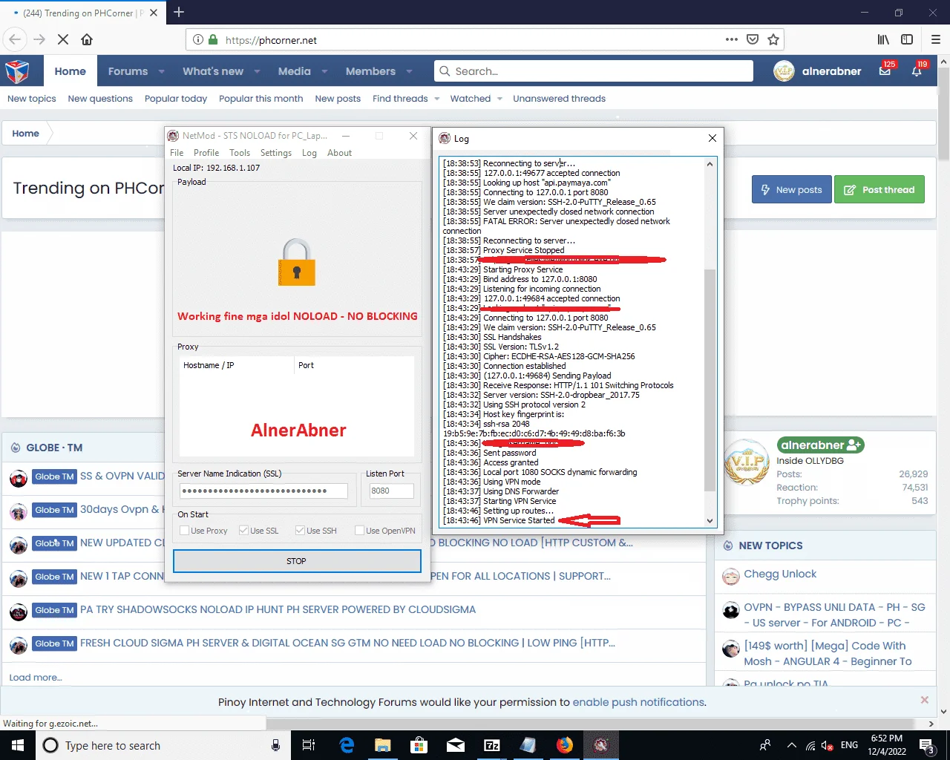Open File Explorer from the taskbar
This screenshot has height=760, width=950.
click(x=383, y=745)
